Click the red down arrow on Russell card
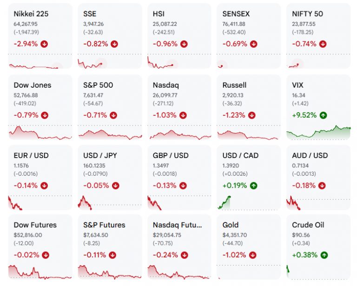This screenshot has width=357, height=286. (x=251, y=115)
